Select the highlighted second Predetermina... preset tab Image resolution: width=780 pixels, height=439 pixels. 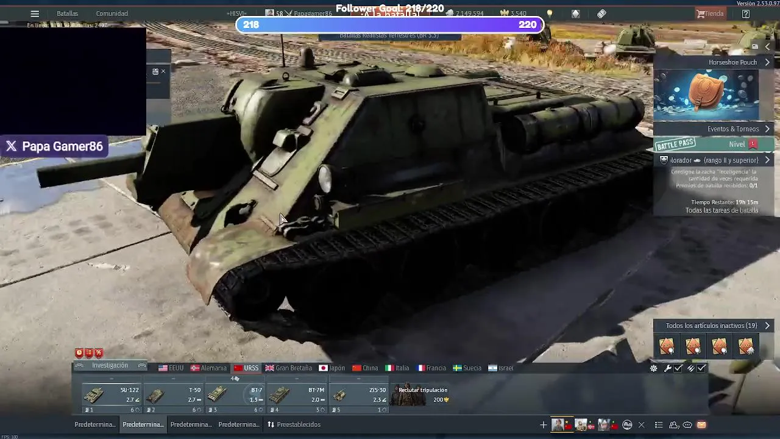143,424
